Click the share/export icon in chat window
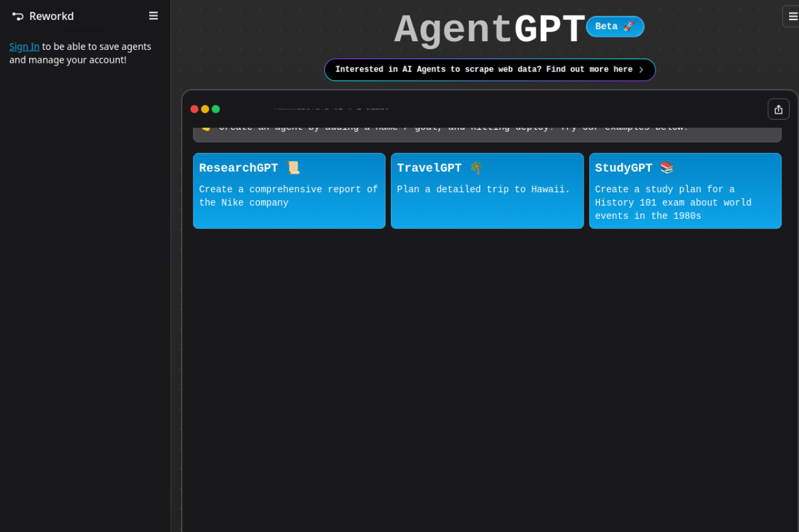Screen dimensions: 799x532 [778, 109]
